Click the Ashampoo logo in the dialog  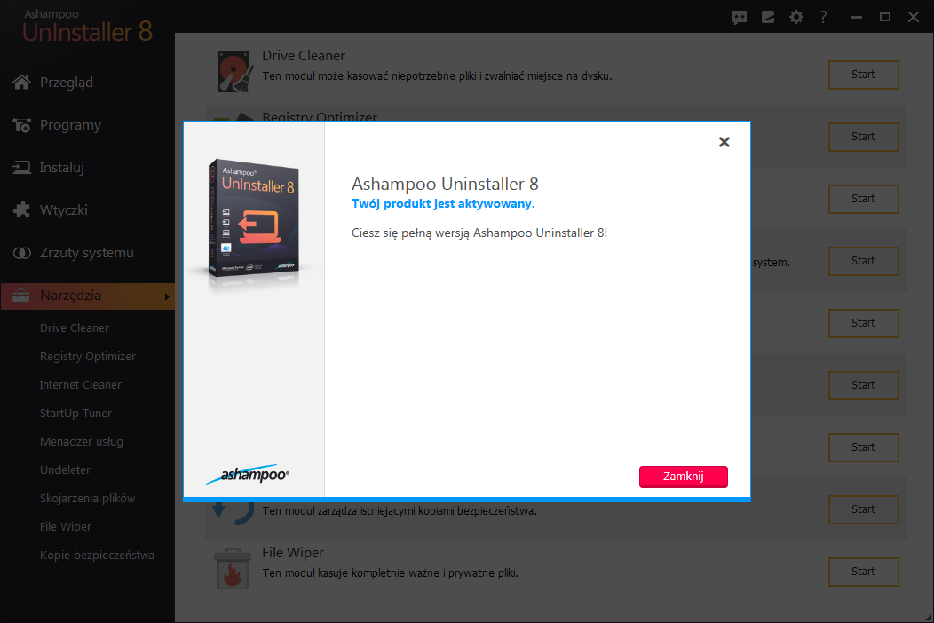click(248, 474)
